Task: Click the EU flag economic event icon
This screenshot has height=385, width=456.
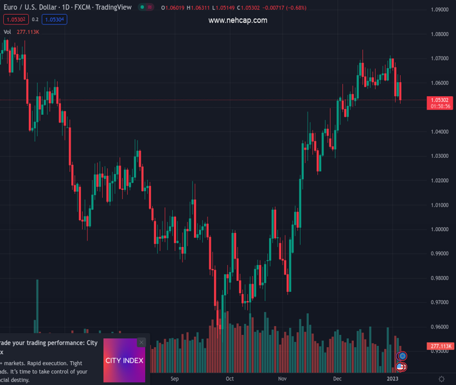Action: pyautogui.click(x=403, y=356)
